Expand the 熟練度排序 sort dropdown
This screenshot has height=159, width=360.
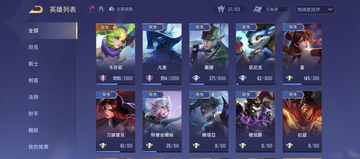click(315, 10)
